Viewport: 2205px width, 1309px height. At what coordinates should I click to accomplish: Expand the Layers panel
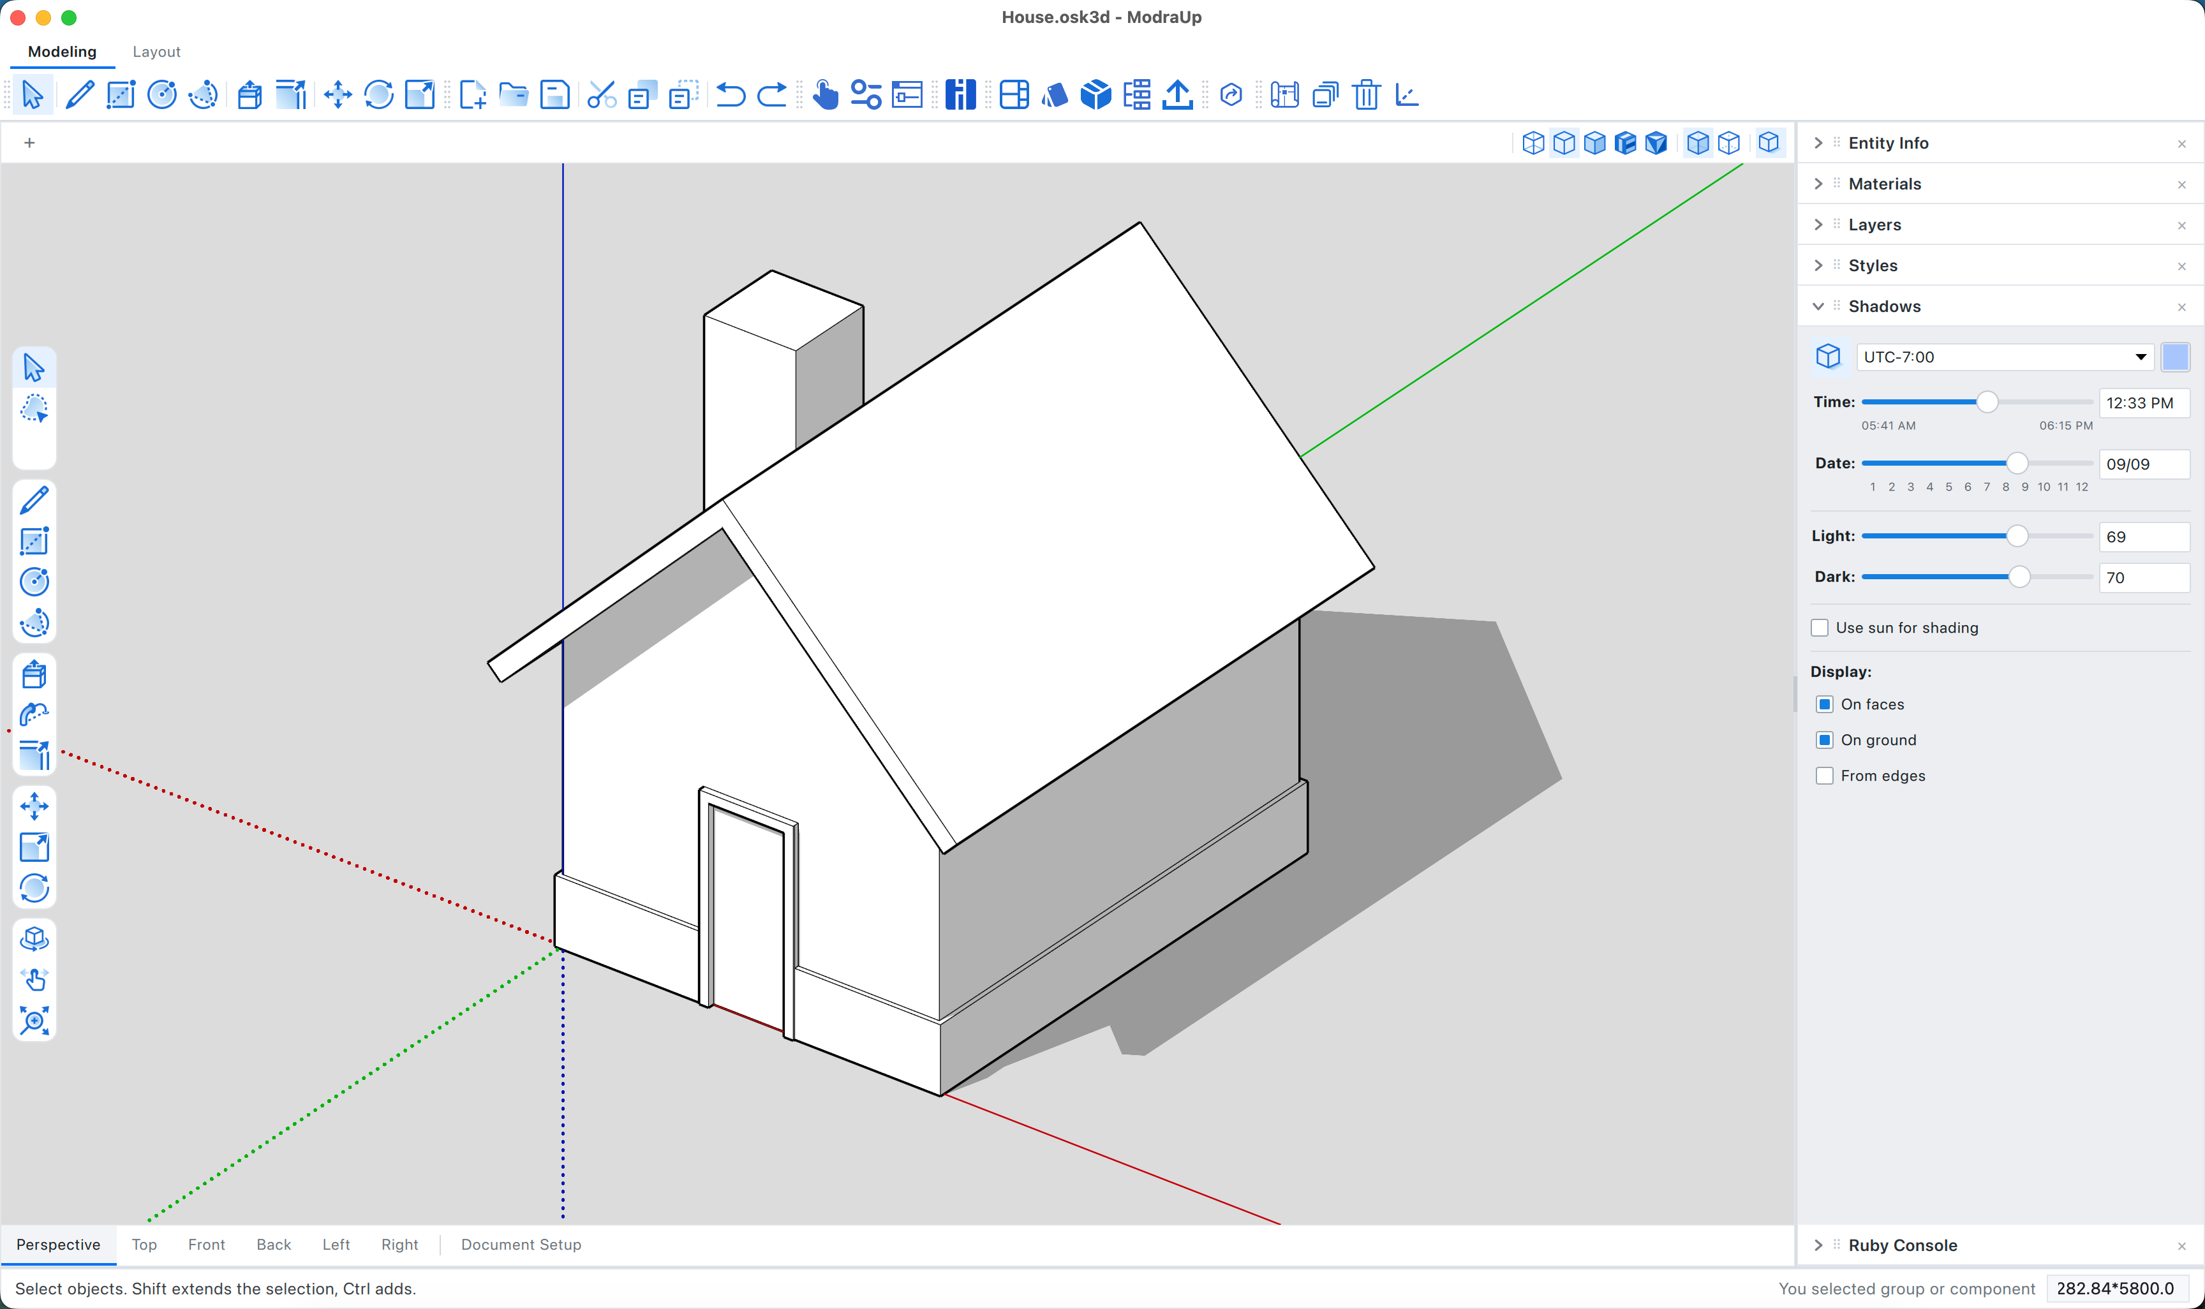point(1819,225)
